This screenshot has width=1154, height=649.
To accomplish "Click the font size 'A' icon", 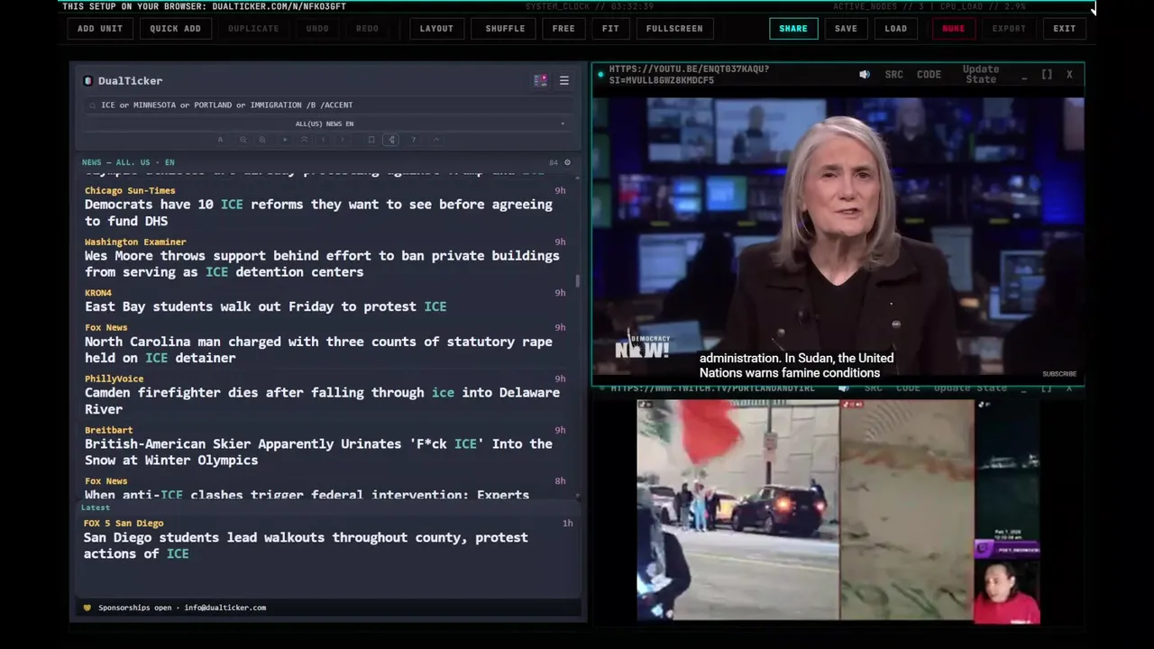I will pyautogui.click(x=220, y=140).
